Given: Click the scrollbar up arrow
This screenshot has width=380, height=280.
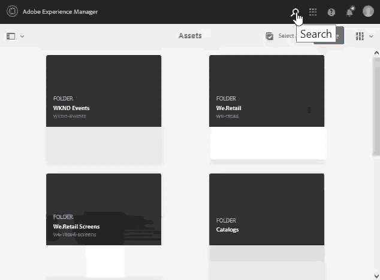Looking at the screenshot, I should pos(376,53).
